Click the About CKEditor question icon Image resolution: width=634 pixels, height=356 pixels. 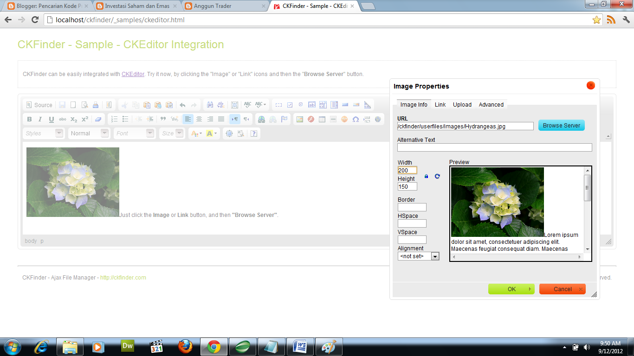254,133
